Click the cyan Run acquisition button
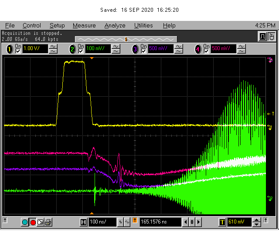The height and width of the screenshot is (237, 279). pos(25,222)
